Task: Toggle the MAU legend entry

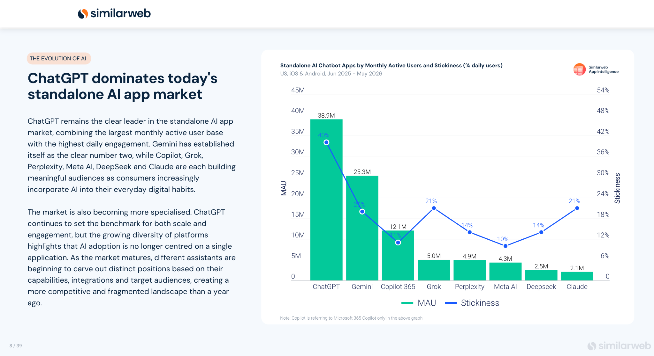Action: point(419,303)
